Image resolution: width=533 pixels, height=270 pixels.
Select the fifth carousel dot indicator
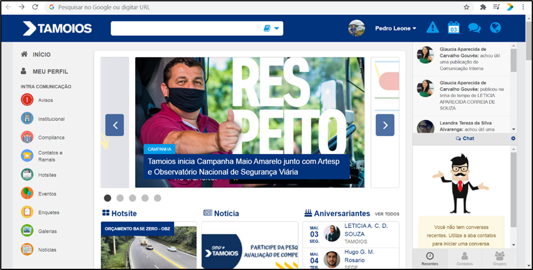point(157,198)
